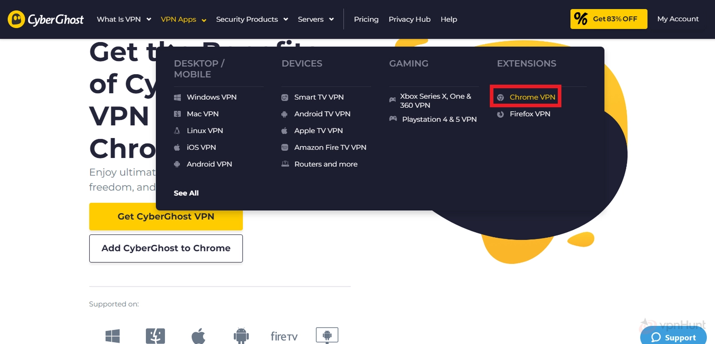Click the Support chat bubble icon

point(656,337)
